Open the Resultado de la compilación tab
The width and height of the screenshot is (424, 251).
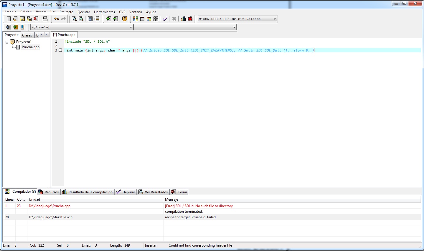(88, 192)
